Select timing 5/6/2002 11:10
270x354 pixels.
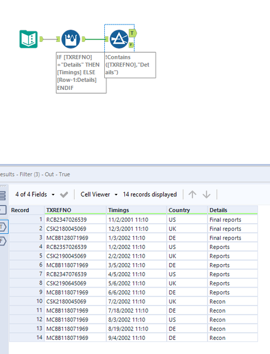click(x=136, y=283)
